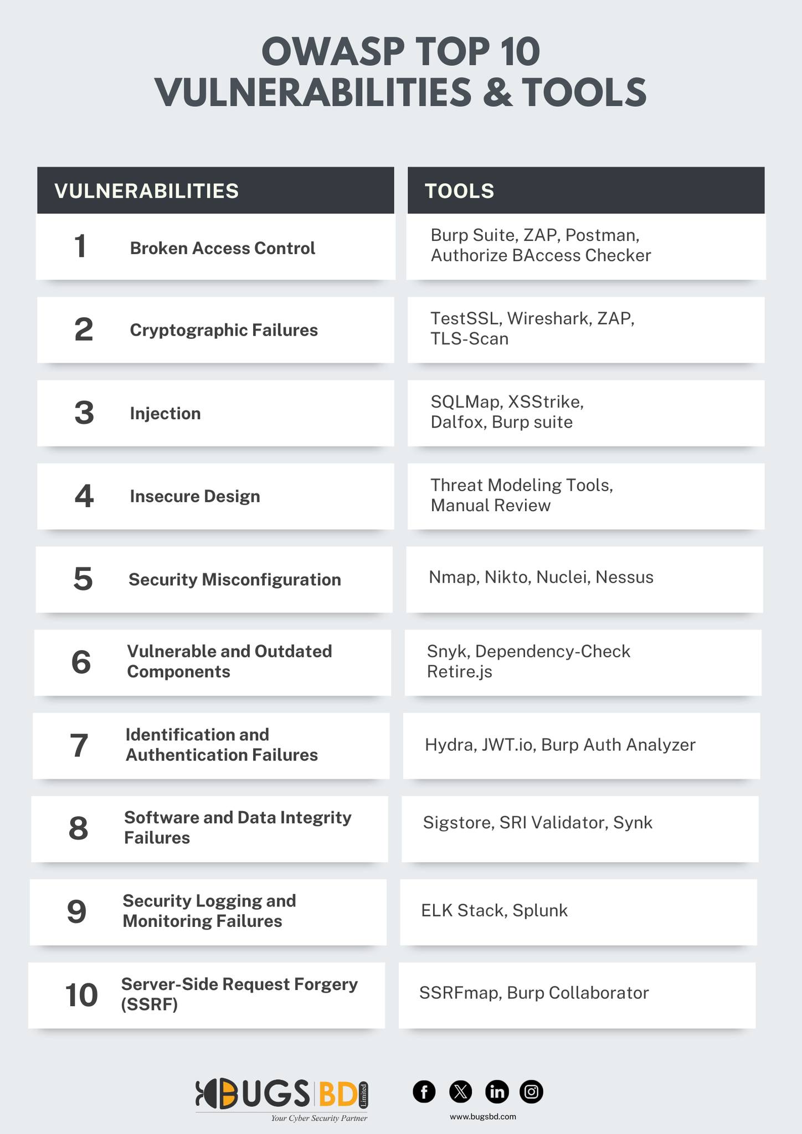Visit the www.bugsbd.com link
The width and height of the screenshot is (802, 1134).
483,1117
